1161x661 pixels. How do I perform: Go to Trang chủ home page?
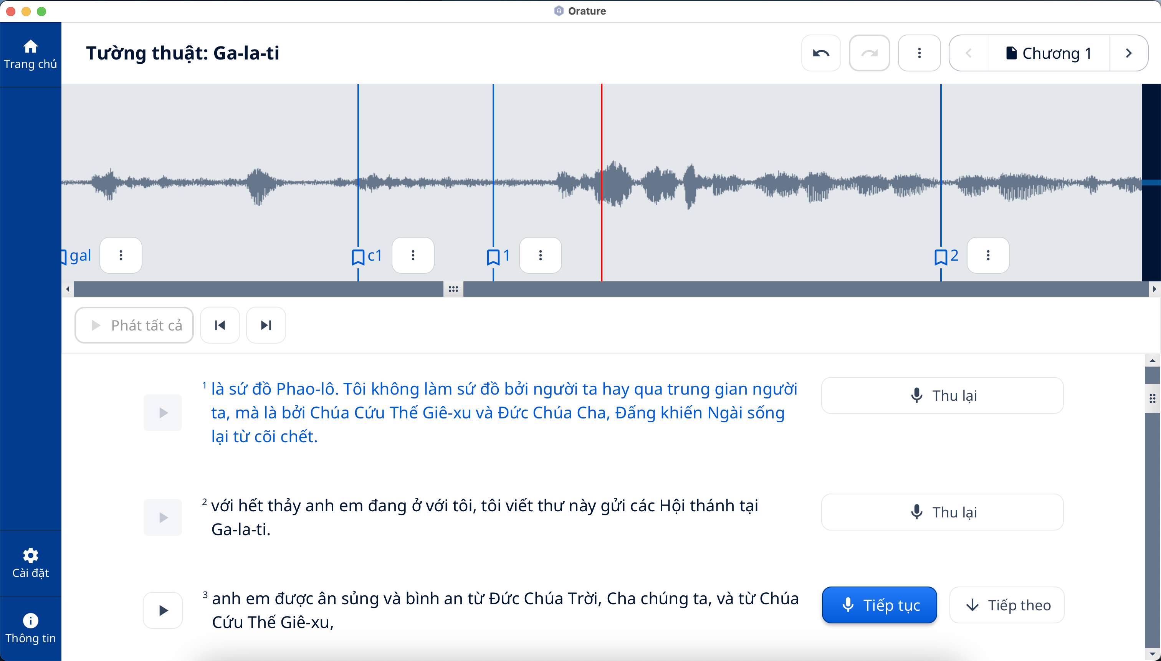[30, 54]
